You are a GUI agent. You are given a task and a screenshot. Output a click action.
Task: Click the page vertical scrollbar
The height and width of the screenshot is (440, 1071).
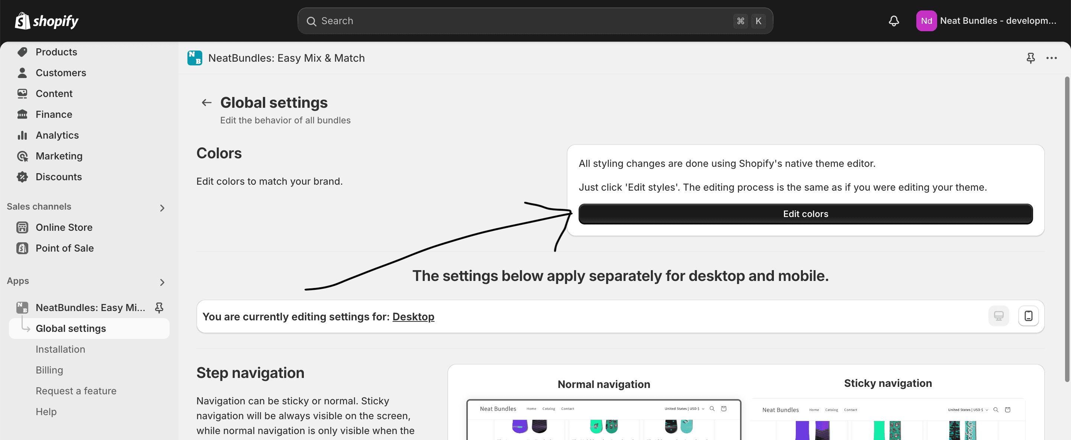pyautogui.click(x=1067, y=229)
